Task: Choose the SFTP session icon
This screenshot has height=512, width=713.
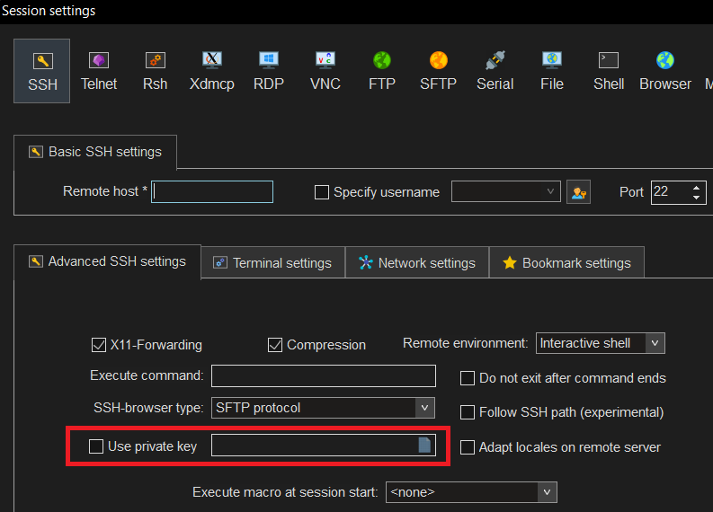Action: [x=438, y=70]
